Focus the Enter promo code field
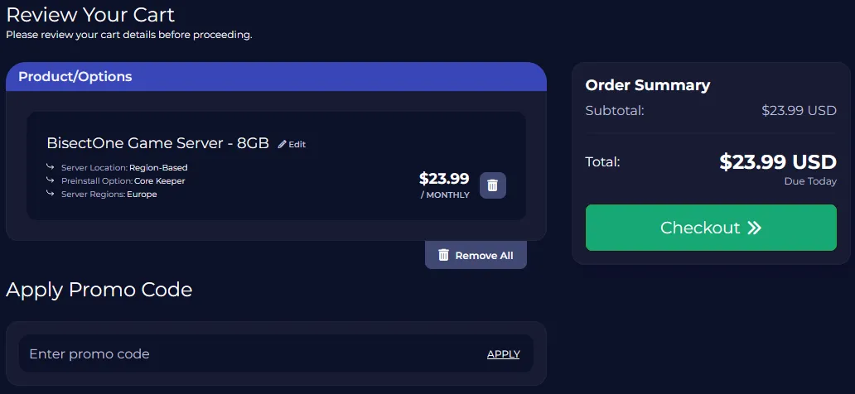Screen dimensions: 855x394 point(249,354)
